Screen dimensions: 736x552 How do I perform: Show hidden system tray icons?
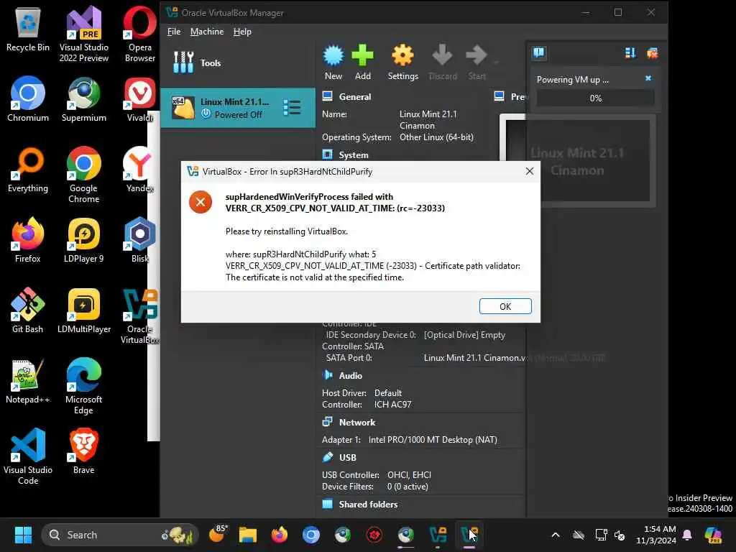[x=556, y=535]
